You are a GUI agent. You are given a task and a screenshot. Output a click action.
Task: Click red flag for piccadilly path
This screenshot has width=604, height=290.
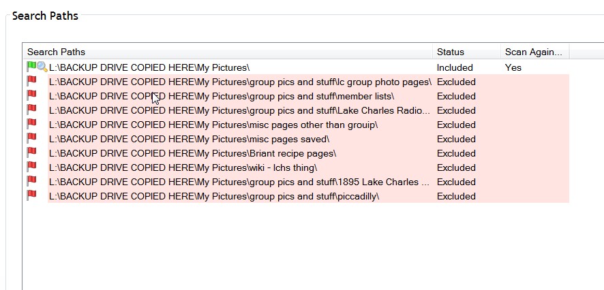(31, 196)
